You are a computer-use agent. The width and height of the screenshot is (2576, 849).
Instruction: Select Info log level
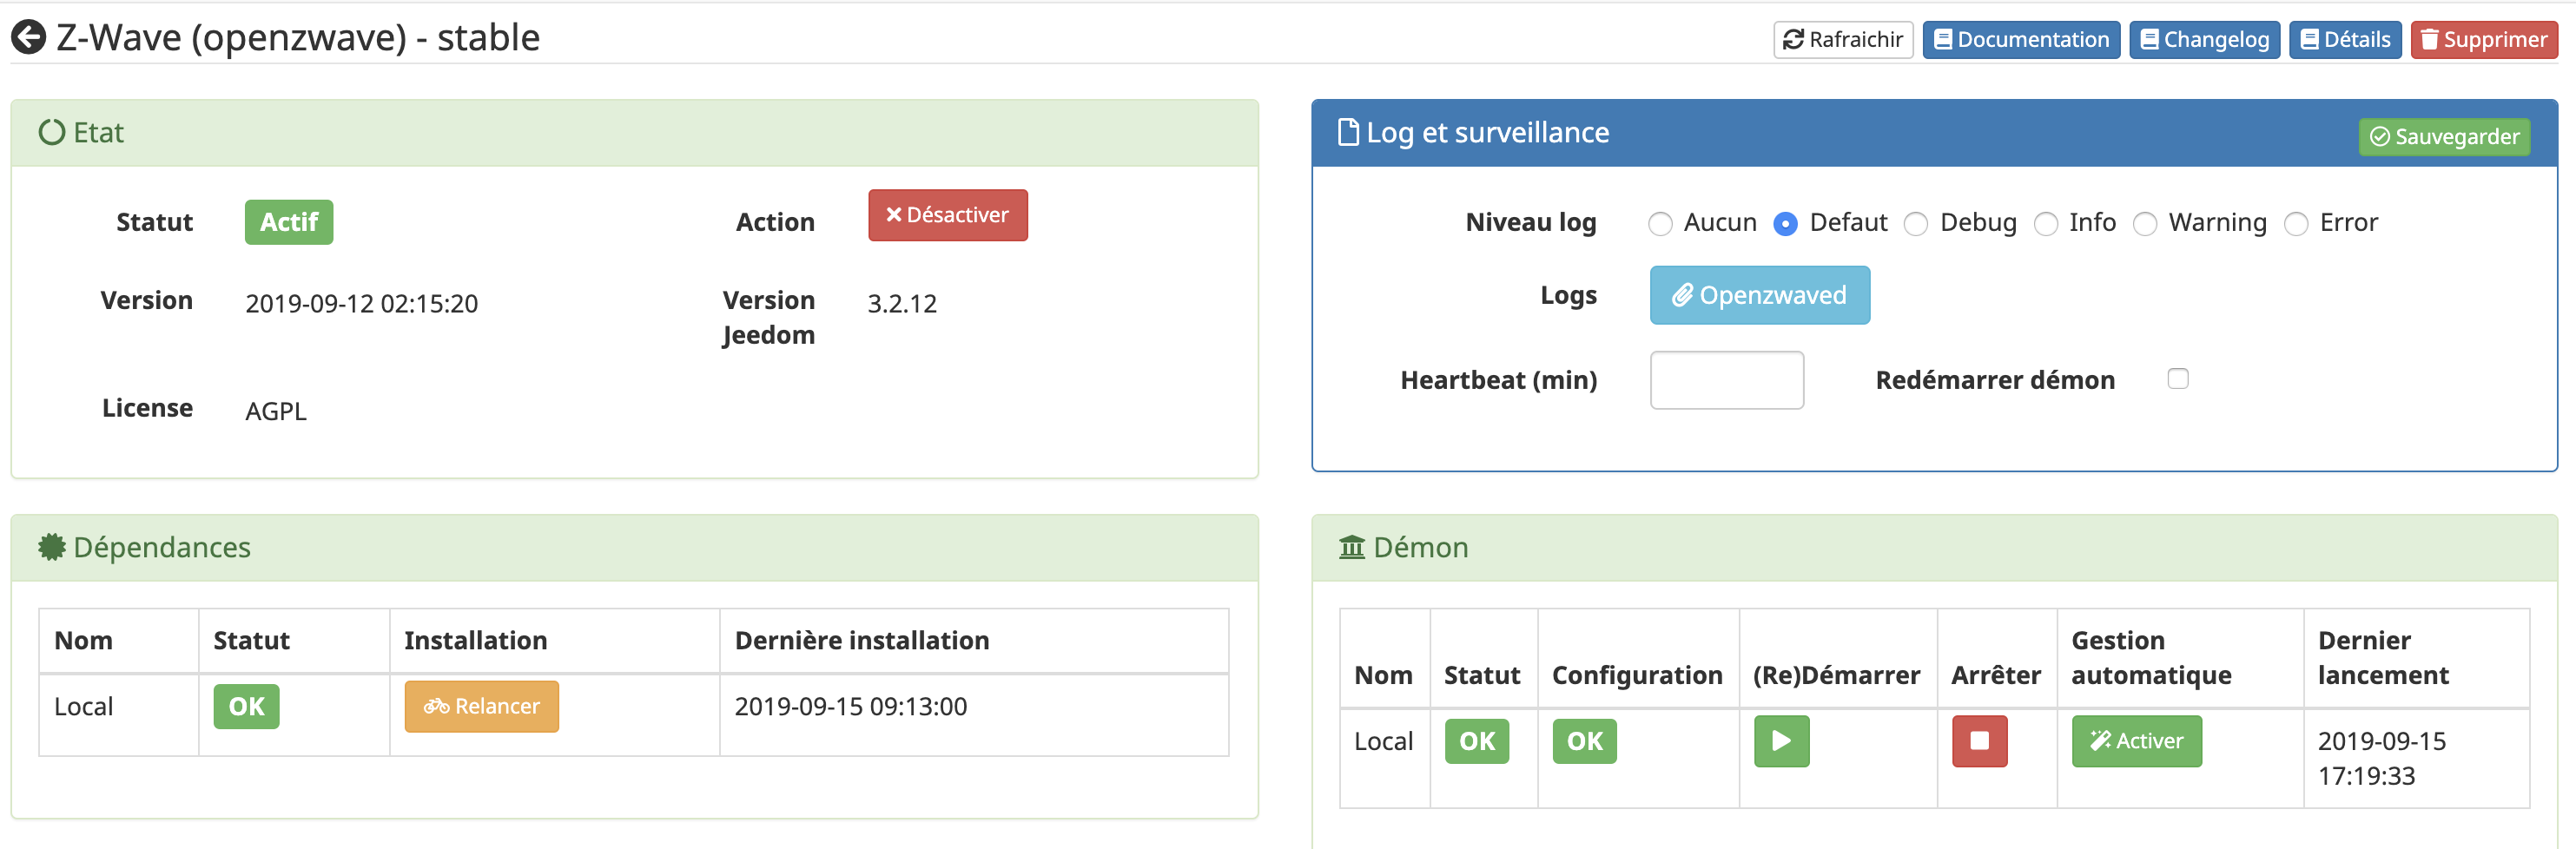click(x=2046, y=224)
